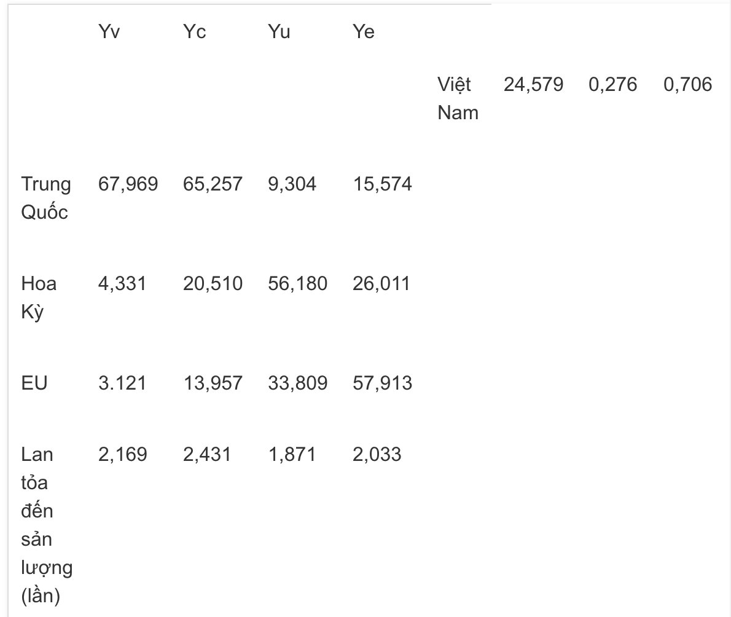The height and width of the screenshot is (617, 731).
Task: Click the cell containing 2,169
Action: (x=123, y=455)
